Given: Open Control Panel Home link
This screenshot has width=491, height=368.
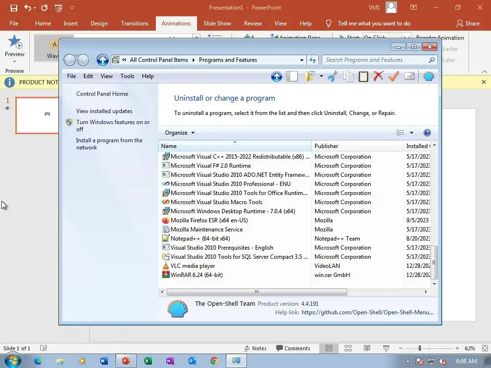Looking at the screenshot, I should [102, 94].
